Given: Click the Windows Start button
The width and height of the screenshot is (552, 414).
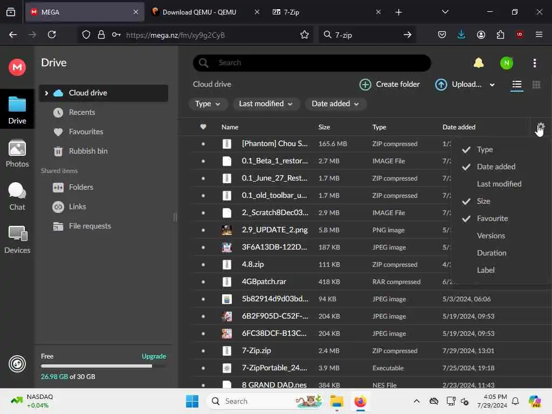Looking at the screenshot, I should (x=192, y=401).
